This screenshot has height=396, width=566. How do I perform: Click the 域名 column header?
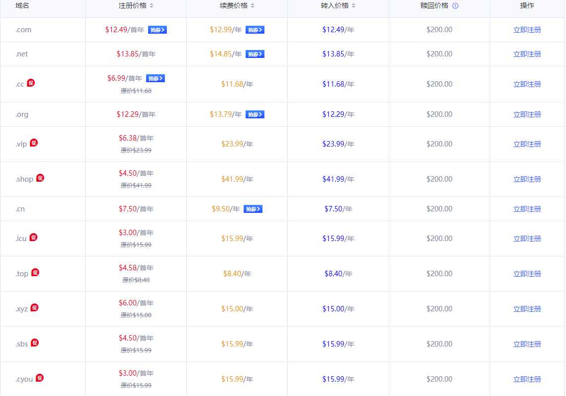22,6
